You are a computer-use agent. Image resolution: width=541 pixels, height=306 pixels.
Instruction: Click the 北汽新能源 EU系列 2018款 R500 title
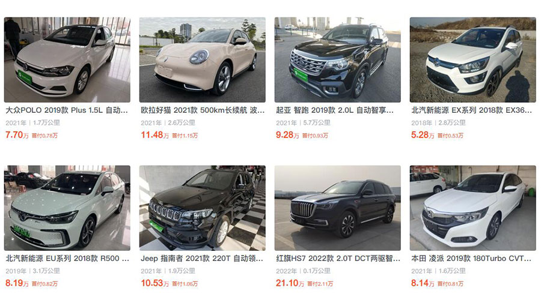pyautogui.click(x=67, y=259)
